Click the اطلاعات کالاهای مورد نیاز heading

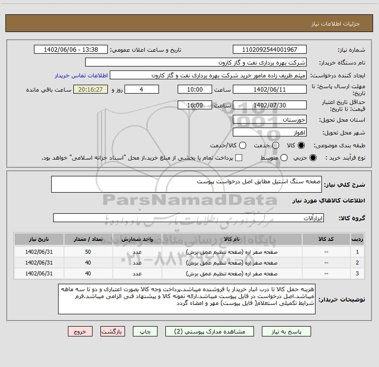(x=329, y=201)
